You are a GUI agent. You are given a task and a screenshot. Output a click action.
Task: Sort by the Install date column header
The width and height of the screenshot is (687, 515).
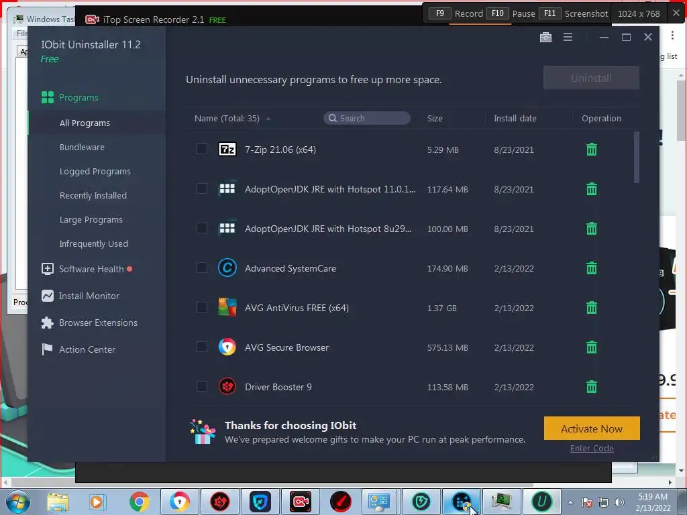click(515, 118)
